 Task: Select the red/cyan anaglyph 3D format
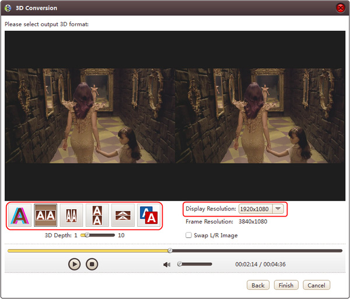point(20,215)
